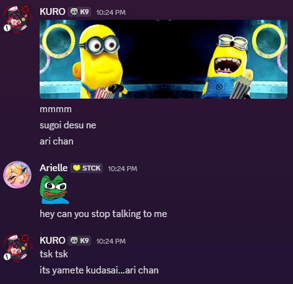
Task: Click the KURO username above the GIF
Action: click(53, 12)
